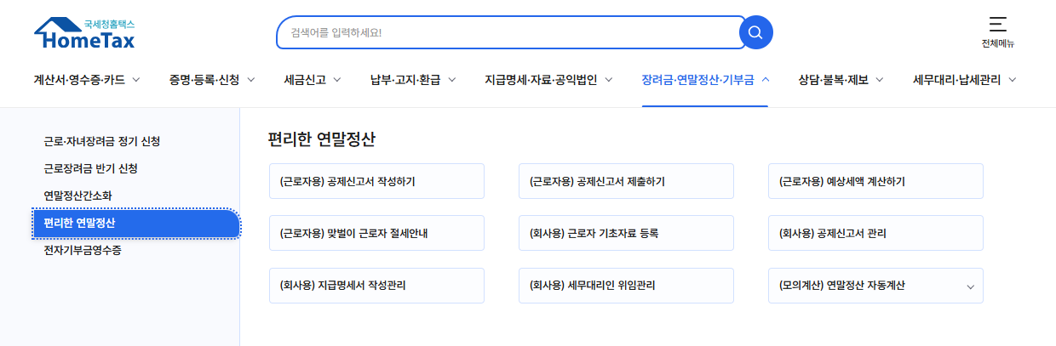
Task: Click chevron next to 지급명세·자료·공익법인
Action: pyautogui.click(x=610, y=80)
